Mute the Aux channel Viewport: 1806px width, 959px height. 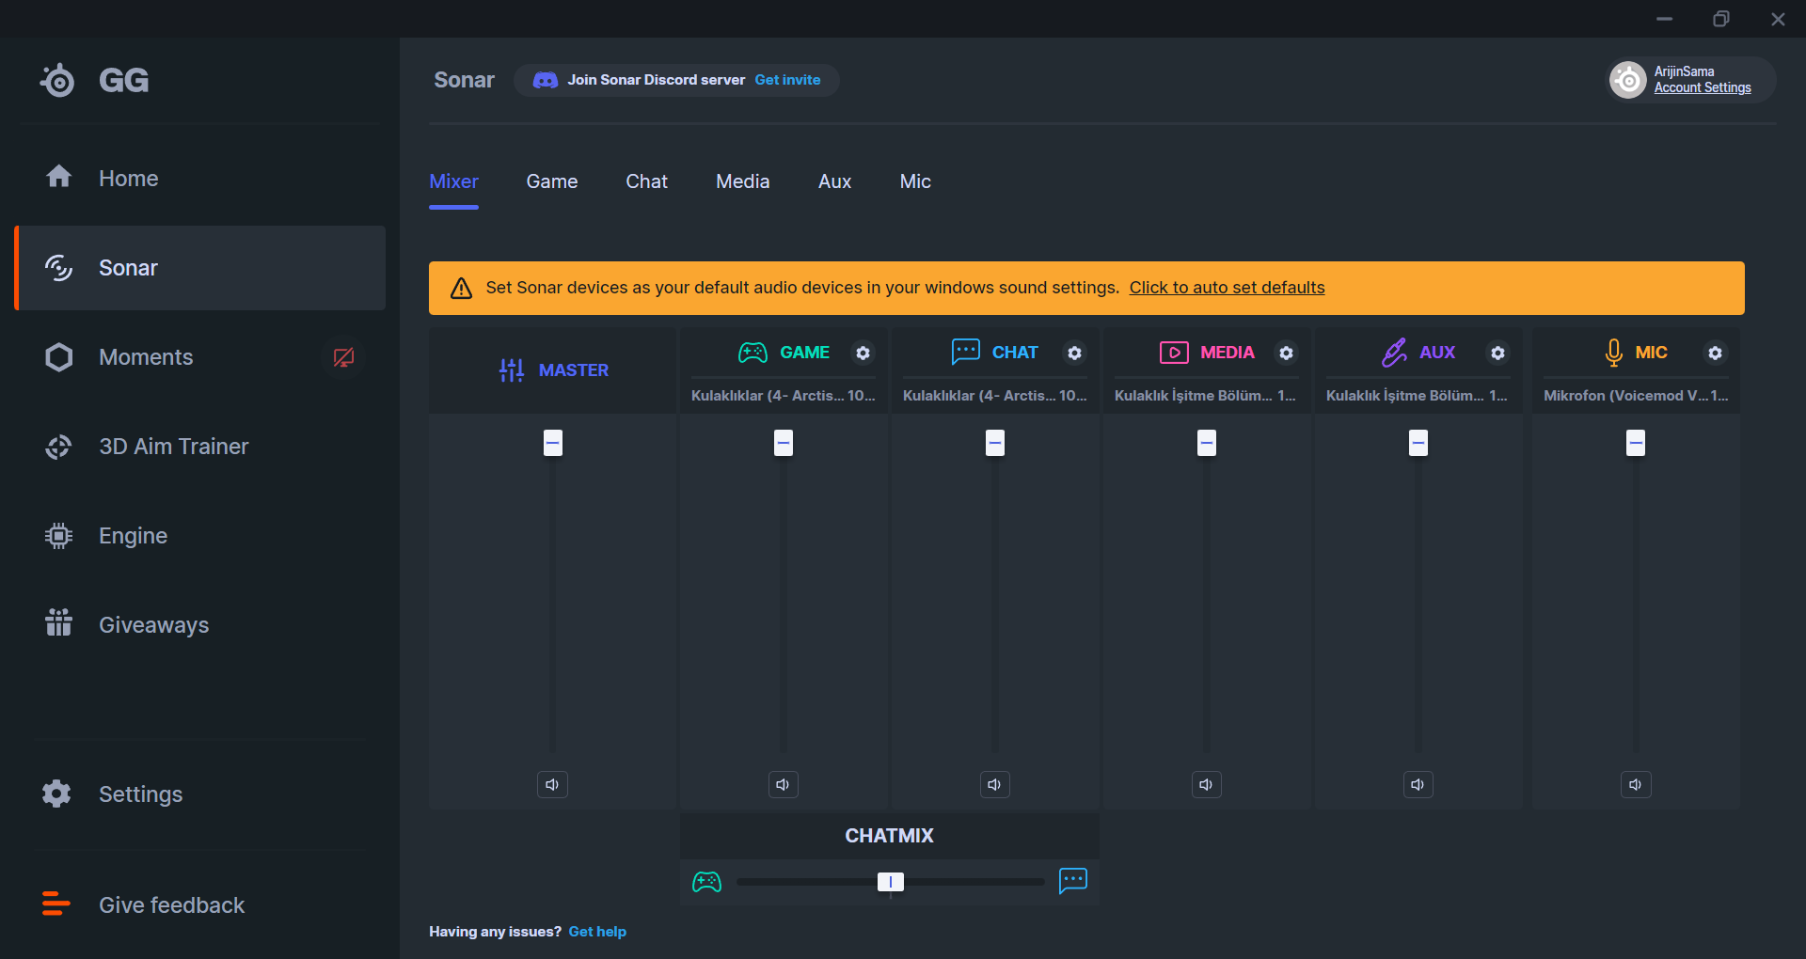[x=1418, y=784]
